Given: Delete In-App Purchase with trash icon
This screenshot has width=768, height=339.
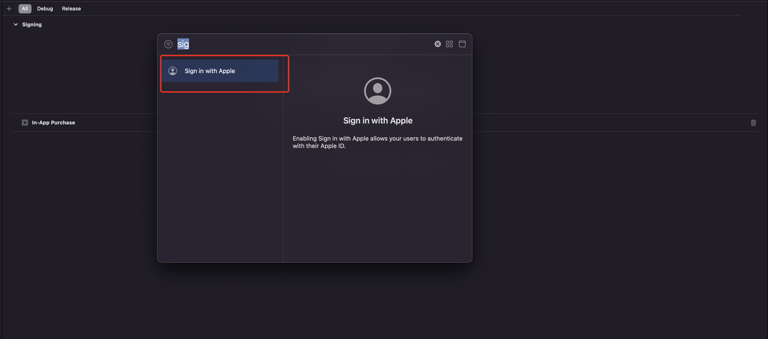Looking at the screenshot, I should coord(754,122).
